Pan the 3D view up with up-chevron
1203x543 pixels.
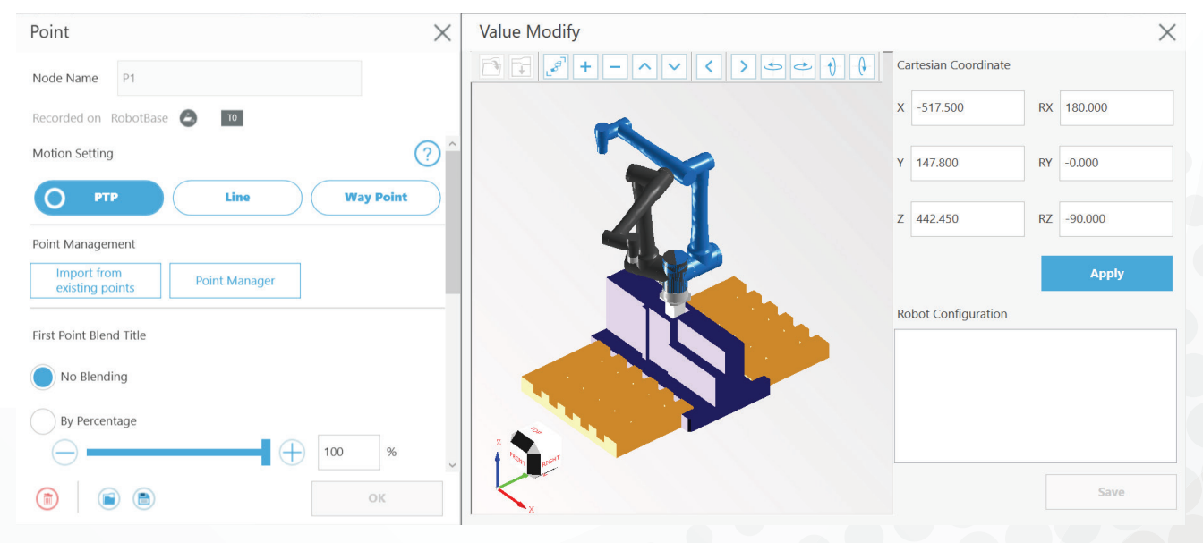pos(644,67)
